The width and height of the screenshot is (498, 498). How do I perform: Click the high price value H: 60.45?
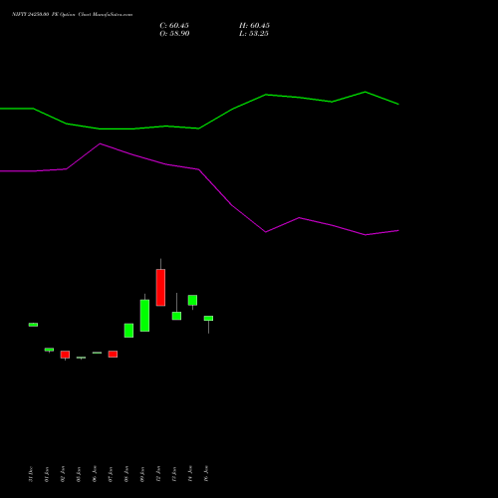254,26
